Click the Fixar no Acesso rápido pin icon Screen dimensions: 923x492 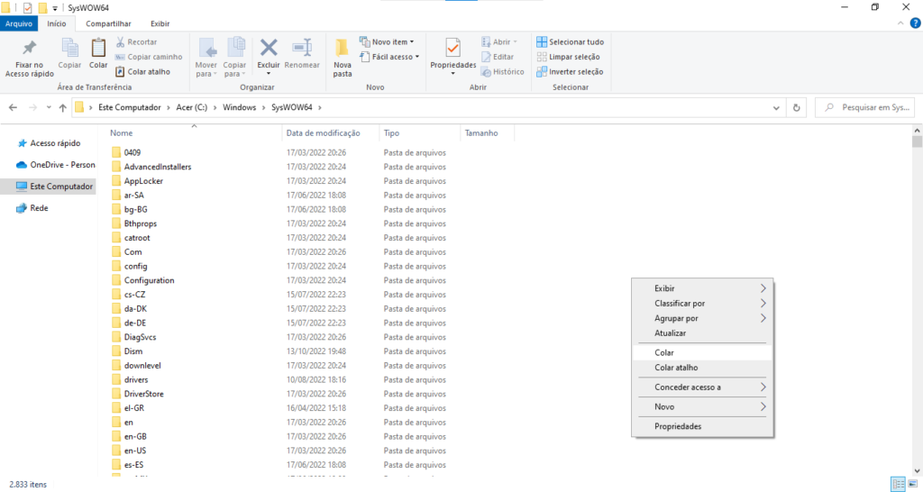coord(30,49)
